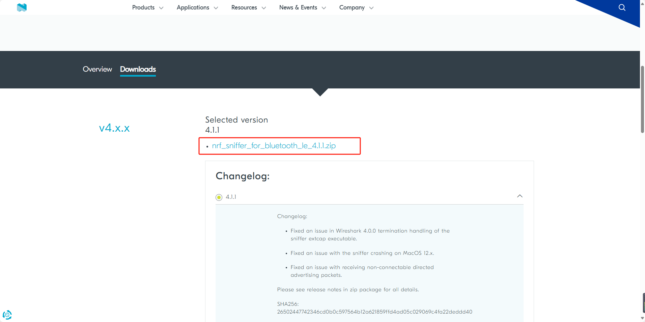Click the page vertical scrollbar thumb
This screenshot has width=645, height=322.
(x=642, y=99)
